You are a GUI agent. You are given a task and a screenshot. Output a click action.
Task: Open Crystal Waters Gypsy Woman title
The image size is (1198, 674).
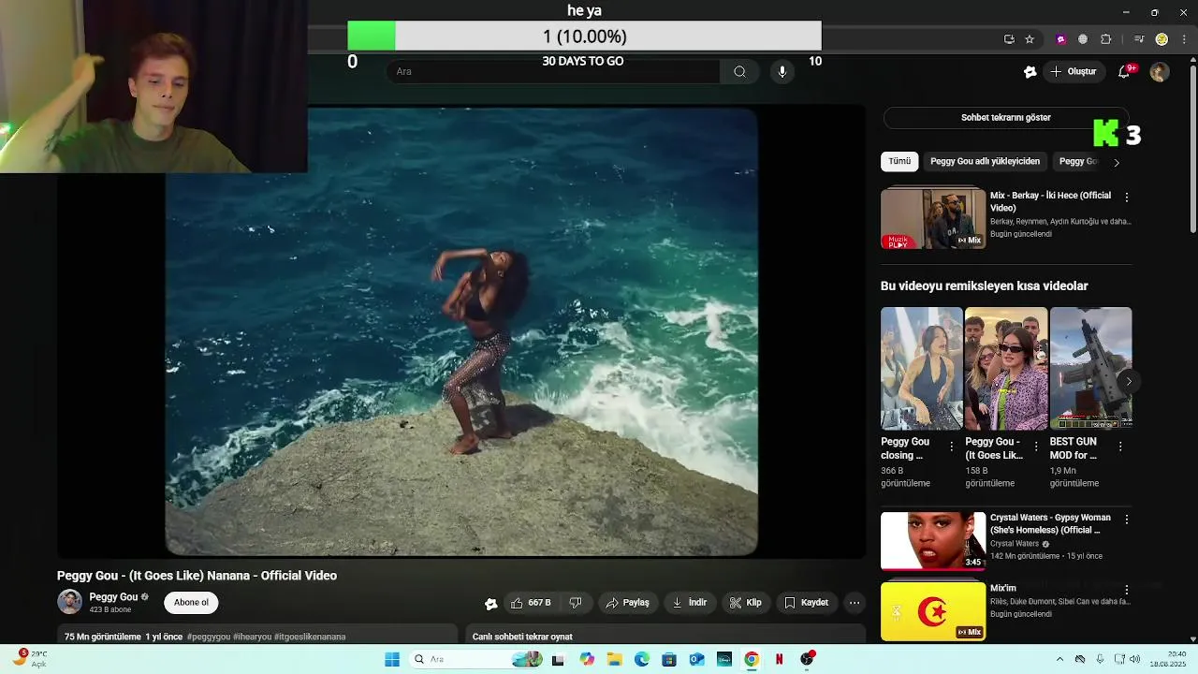coord(1050,523)
